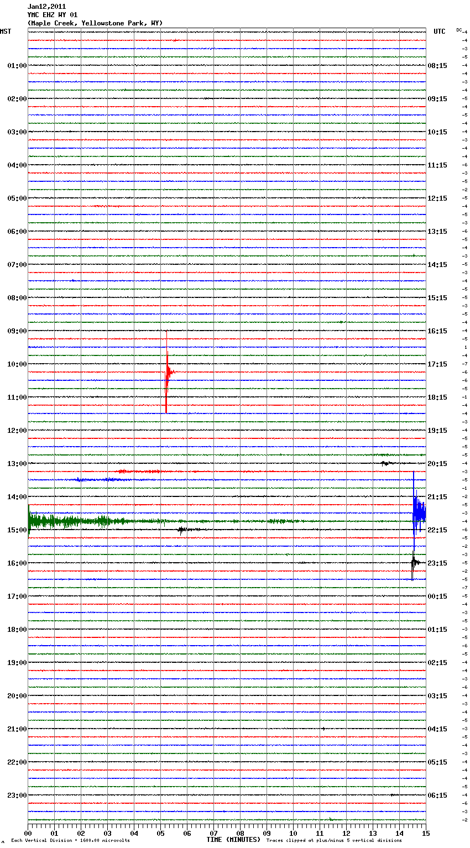The image size is (470, 848).
Task: Select the '12:00' MST time label
Action: pyautogui.click(x=17, y=431)
